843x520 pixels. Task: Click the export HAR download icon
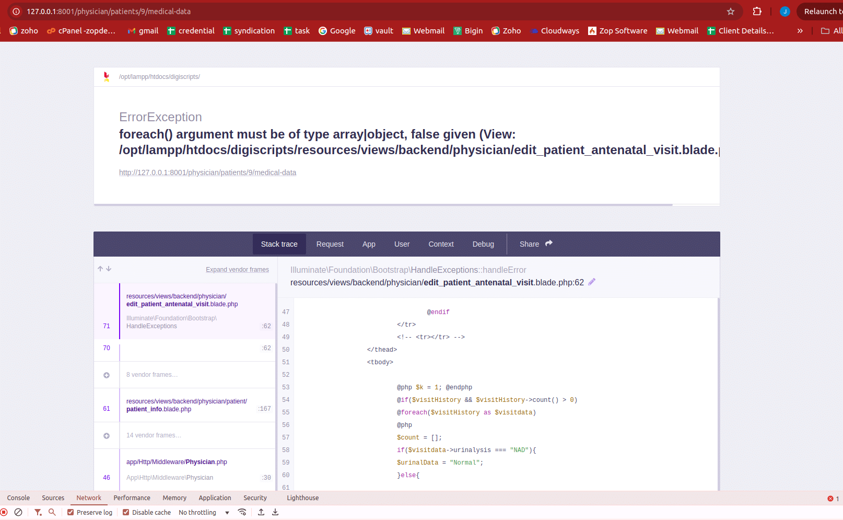coord(275,513)
